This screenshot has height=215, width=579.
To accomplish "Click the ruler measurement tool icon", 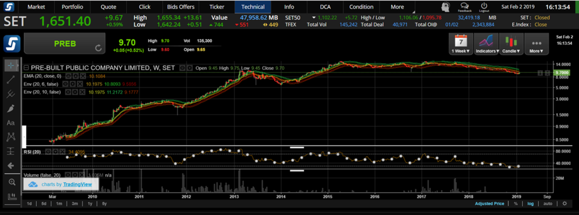I will coord(12,196).
